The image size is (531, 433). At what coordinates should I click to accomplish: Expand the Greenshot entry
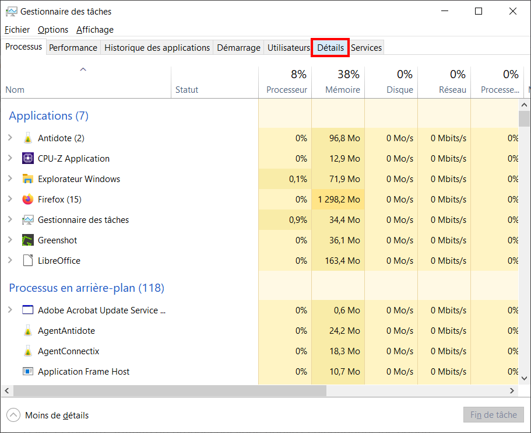10,240
